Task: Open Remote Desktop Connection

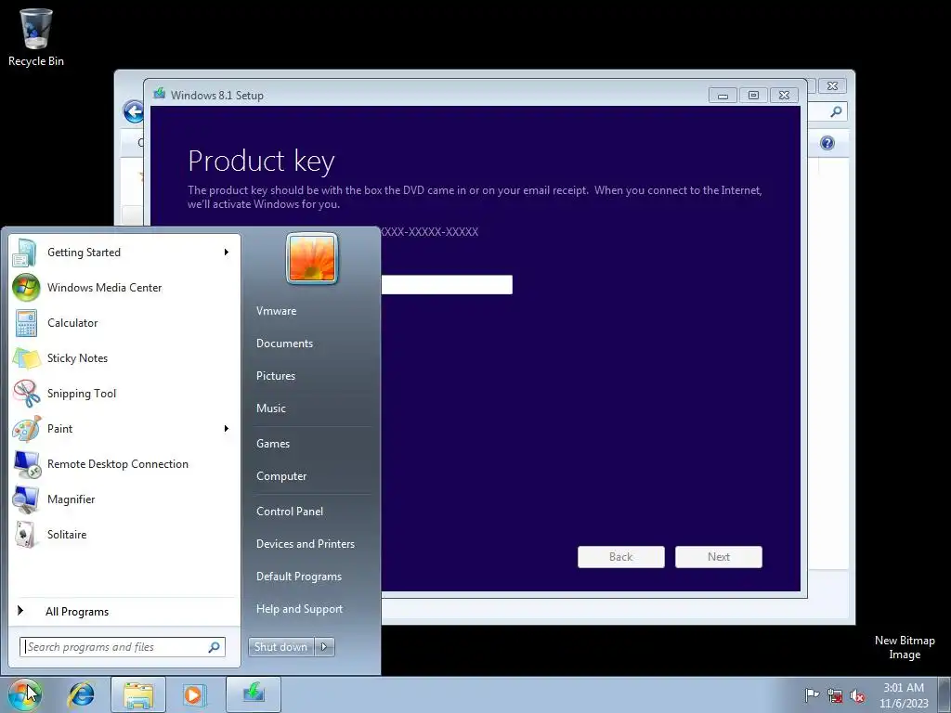Action: coord(124,464)
